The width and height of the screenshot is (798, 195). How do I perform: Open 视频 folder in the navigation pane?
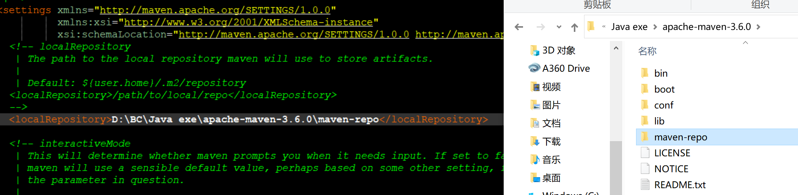(x=551, y=87)
